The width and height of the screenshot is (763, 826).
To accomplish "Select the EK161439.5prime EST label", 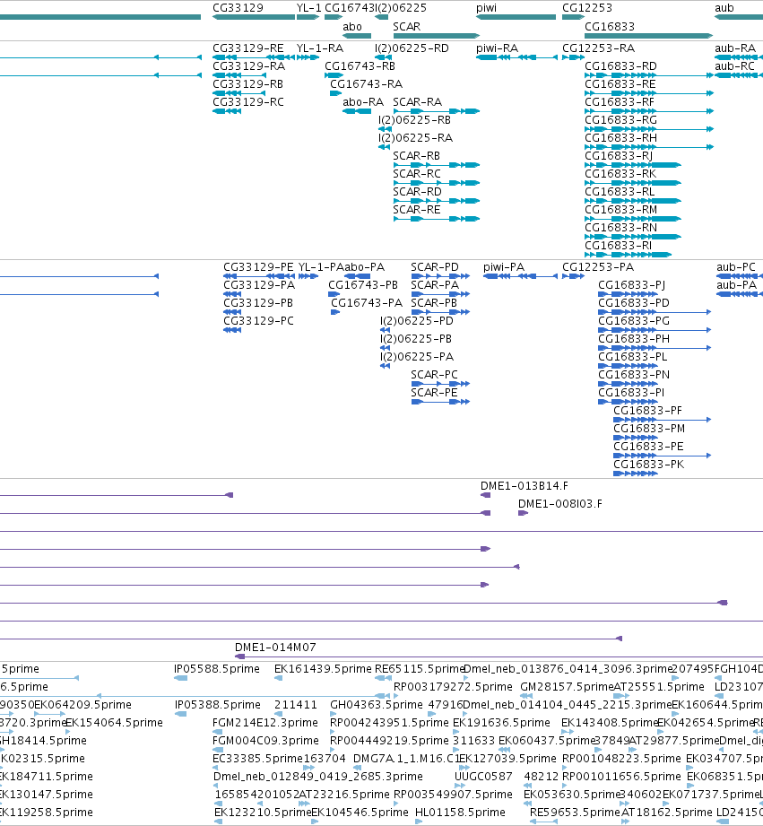I will pos(323,669).
